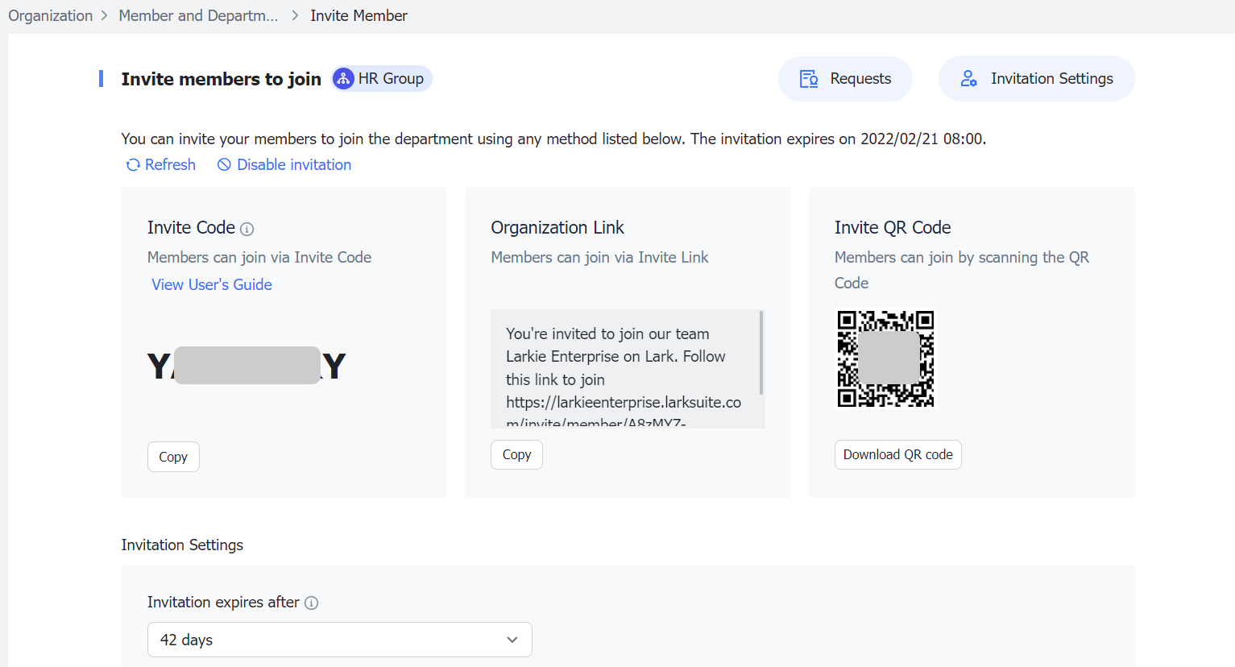Expand dropdown using the chevron arrow
Screen dimensions: 1235x667
click(512, 640)
